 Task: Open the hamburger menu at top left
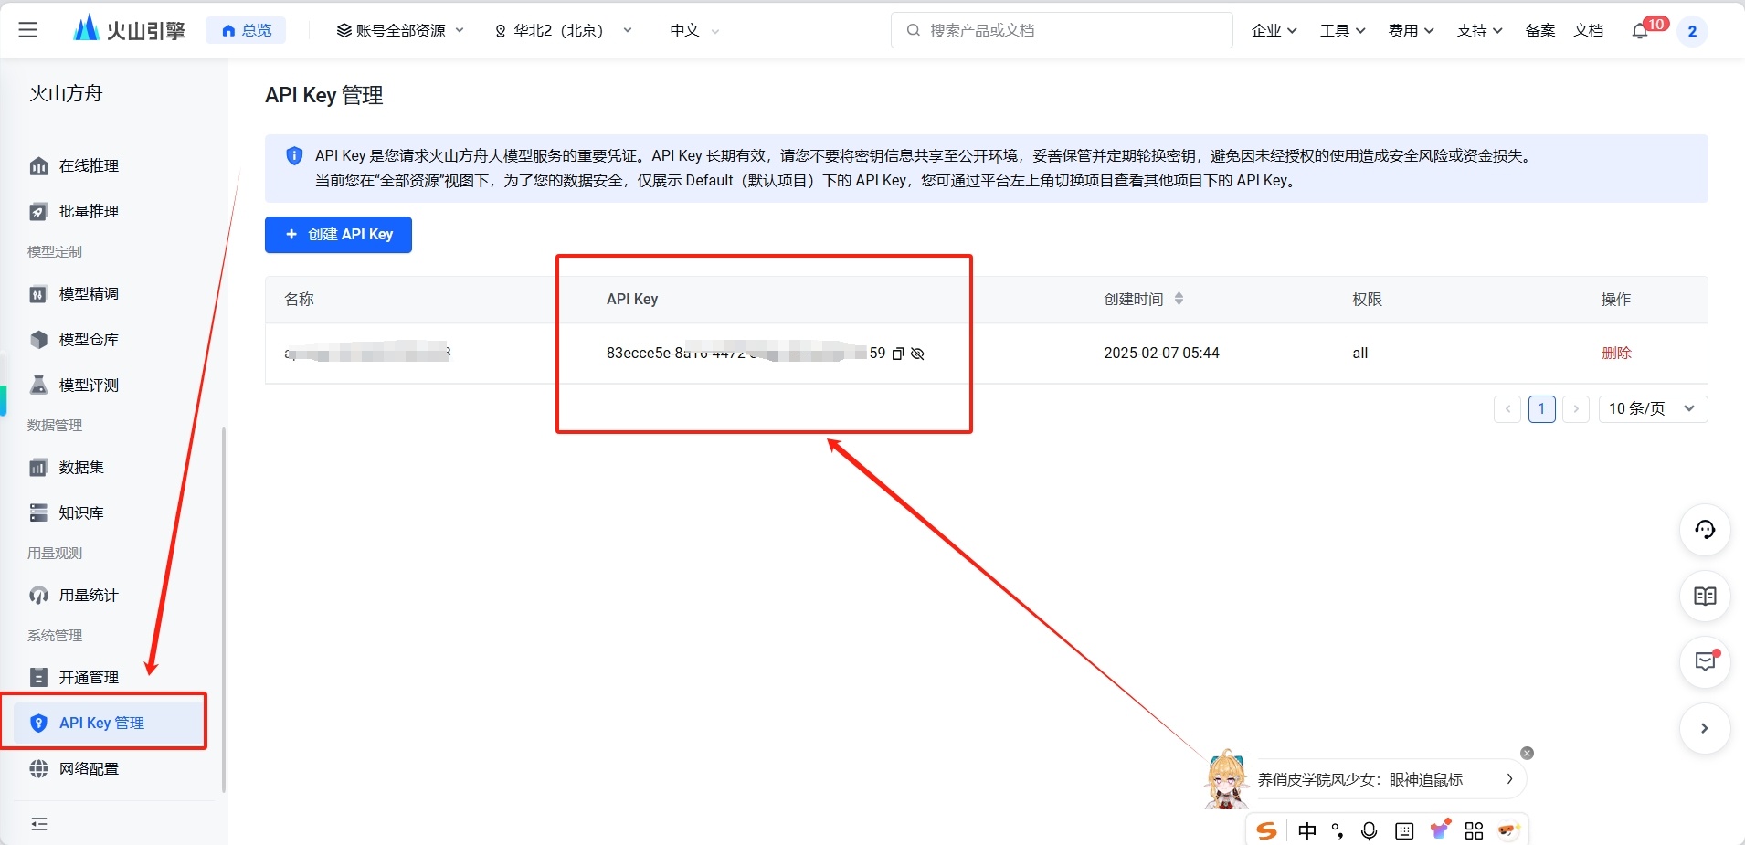pyautogui.click(x=28, y=30)
